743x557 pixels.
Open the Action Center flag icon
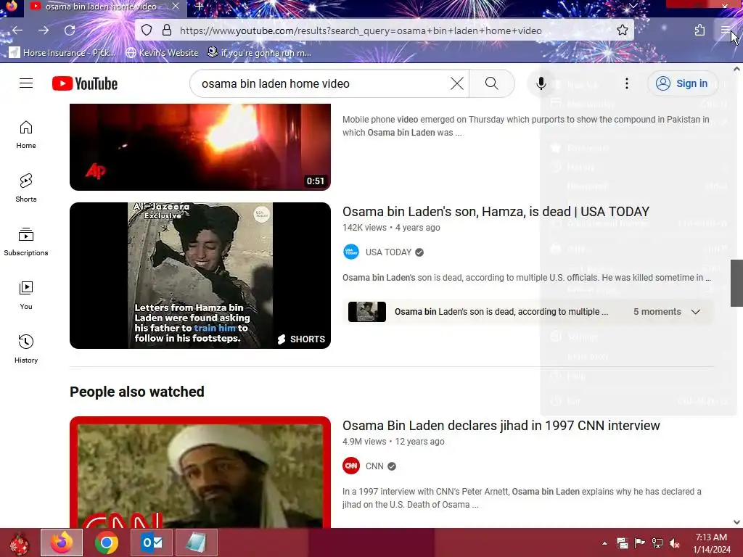click(x=640, y=543)
